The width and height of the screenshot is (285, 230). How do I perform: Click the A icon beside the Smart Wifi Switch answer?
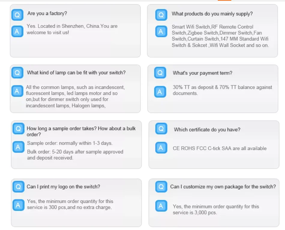(x=161, y=31)
